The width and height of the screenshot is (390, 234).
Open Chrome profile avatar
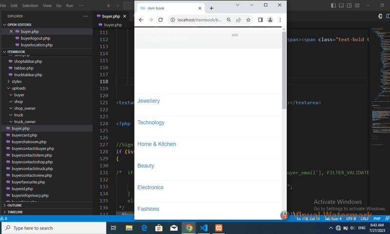tap(270, 20)
